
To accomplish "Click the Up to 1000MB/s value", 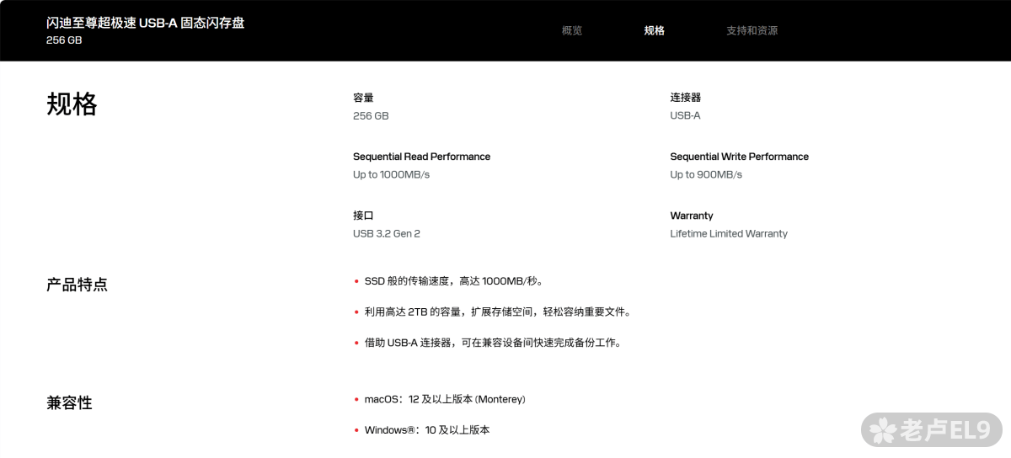I will click(391, 174).
